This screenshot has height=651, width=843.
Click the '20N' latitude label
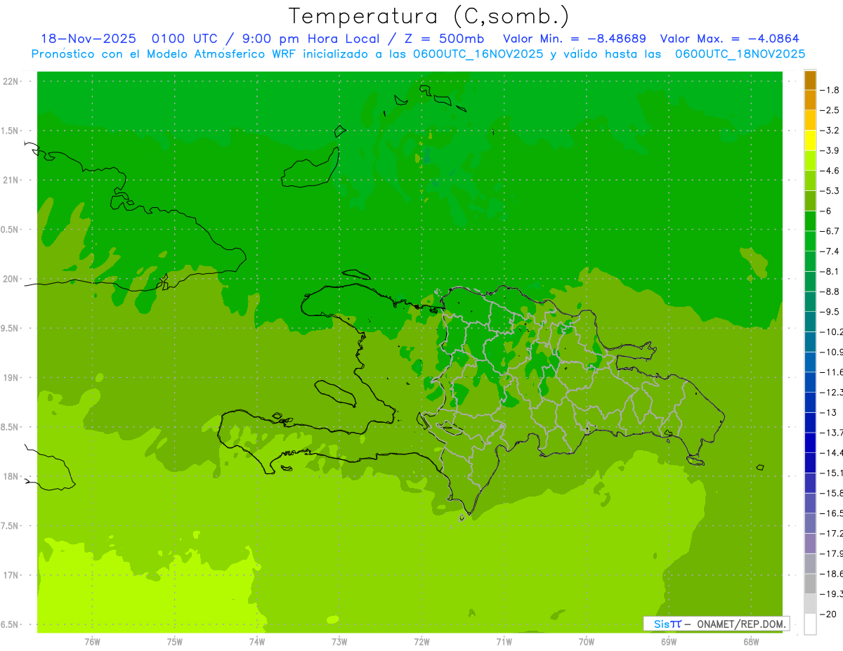tap(10, 279)
